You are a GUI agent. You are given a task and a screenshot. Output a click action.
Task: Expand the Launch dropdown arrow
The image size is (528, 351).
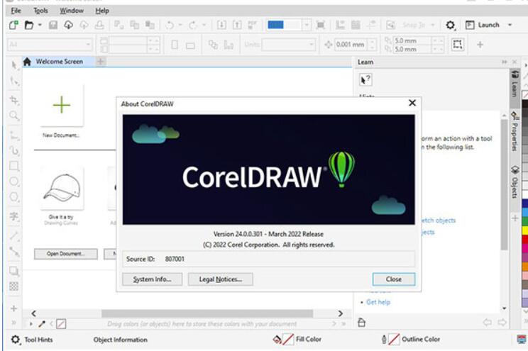[x=510, y=25]
